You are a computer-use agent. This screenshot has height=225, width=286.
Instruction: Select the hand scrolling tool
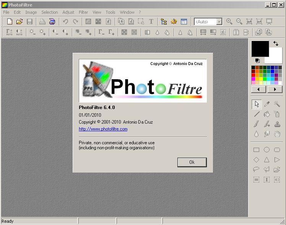[x=277, y=134]
